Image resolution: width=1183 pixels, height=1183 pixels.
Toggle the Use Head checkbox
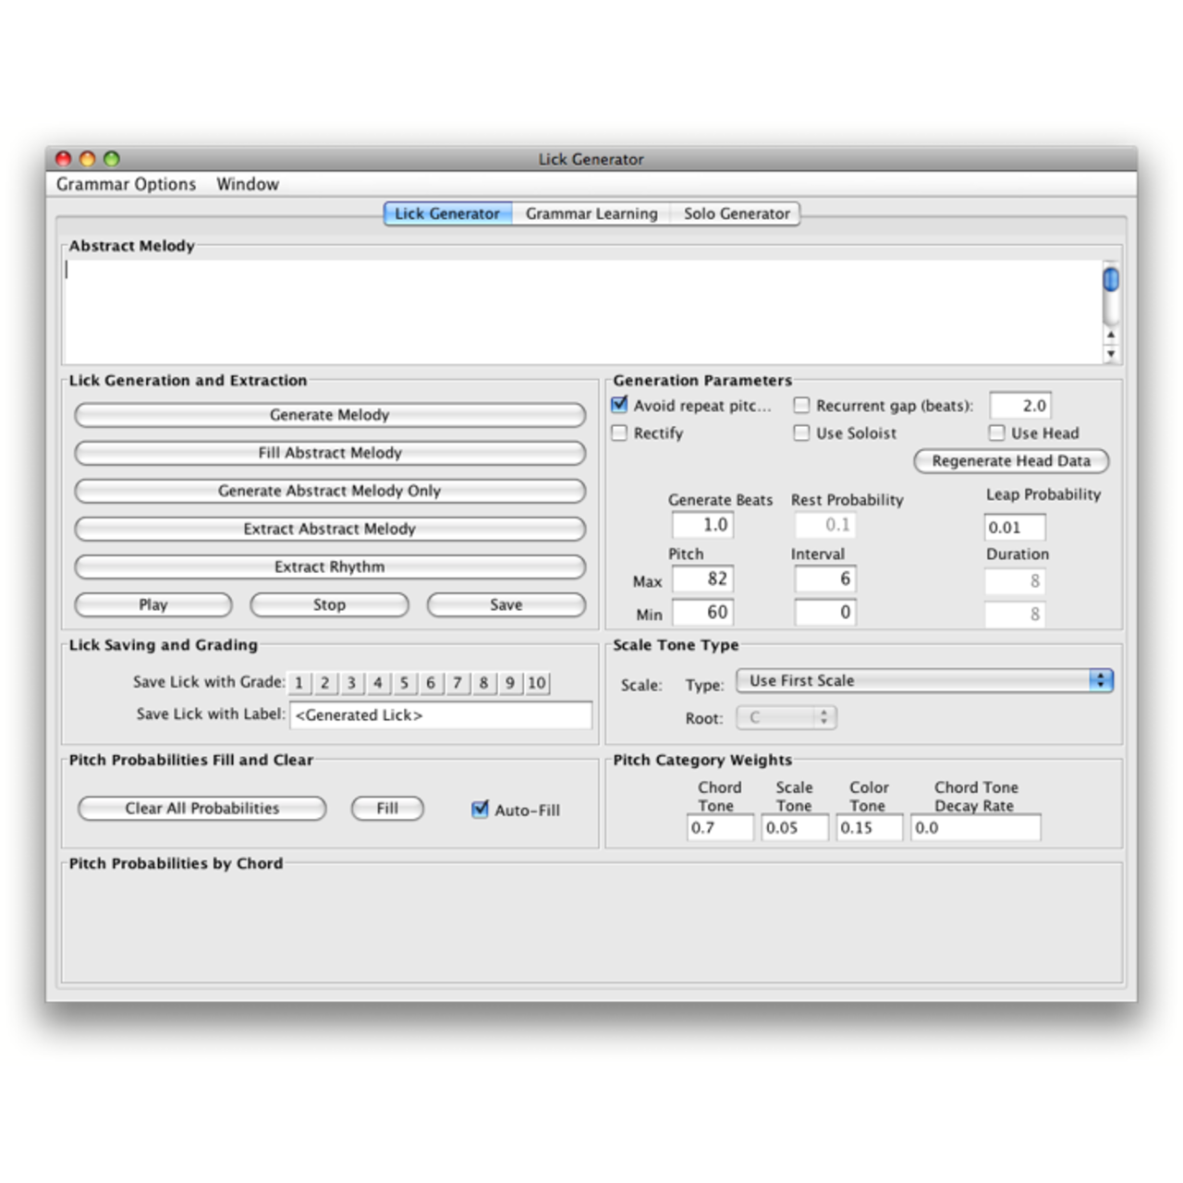(x=996, y=433)
